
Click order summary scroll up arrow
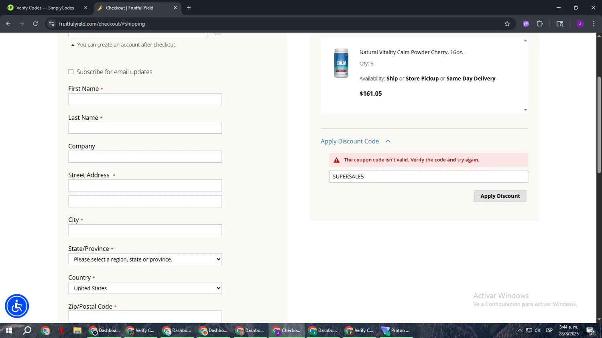point(525,40)
